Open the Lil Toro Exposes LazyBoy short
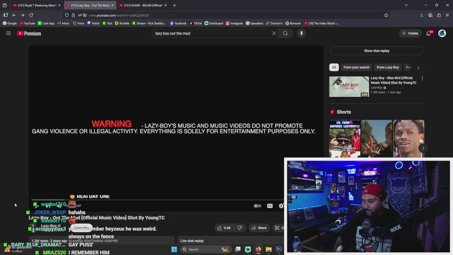 pyautogui.click(x=345, y=138)
